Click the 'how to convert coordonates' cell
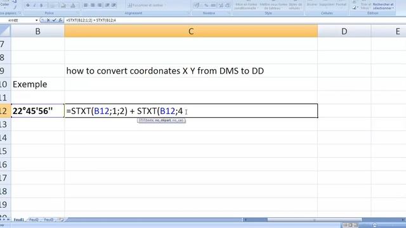The image size is (406, 228). [x=191, y=71]
